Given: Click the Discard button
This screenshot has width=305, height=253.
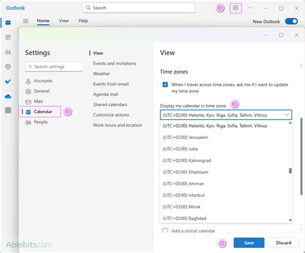Looking at the screenshot, I should [x=284, y=243].
